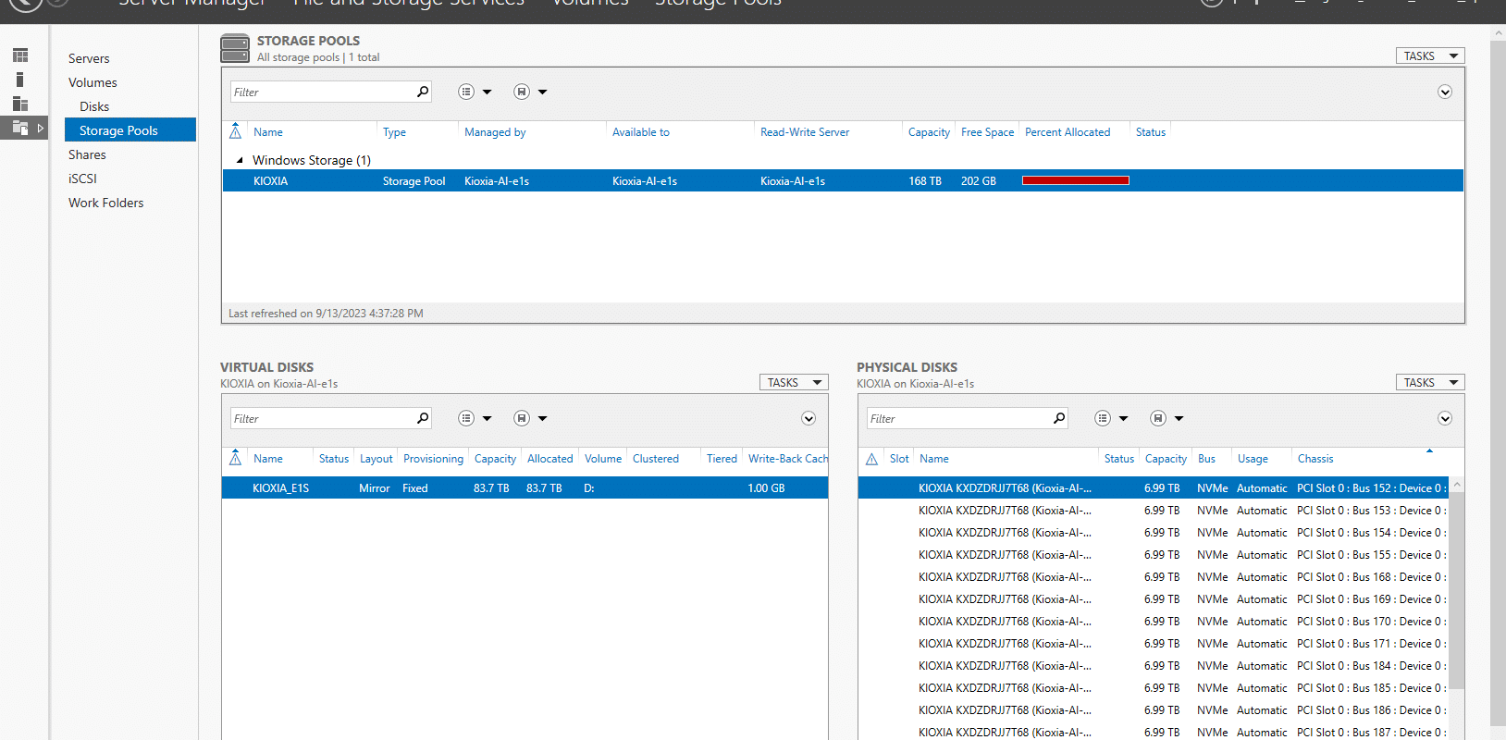Image resolution: width=1506 pixels, height=740 pixels.
Task: Sort virtual disks by Layout column
Action: tap(376, 459)
